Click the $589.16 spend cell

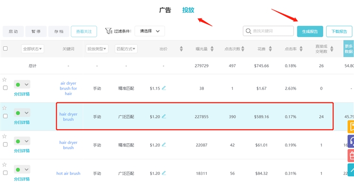click(261, 117)
